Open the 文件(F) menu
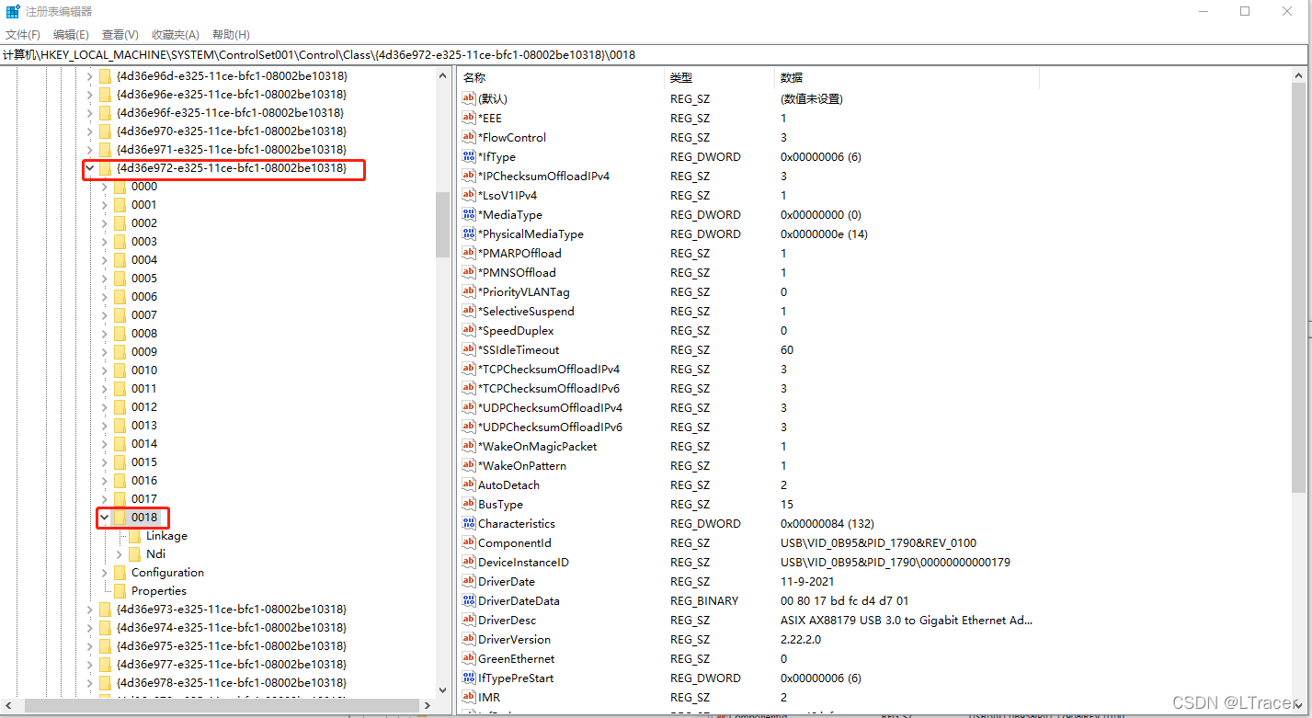 click(x=23, y=34)
